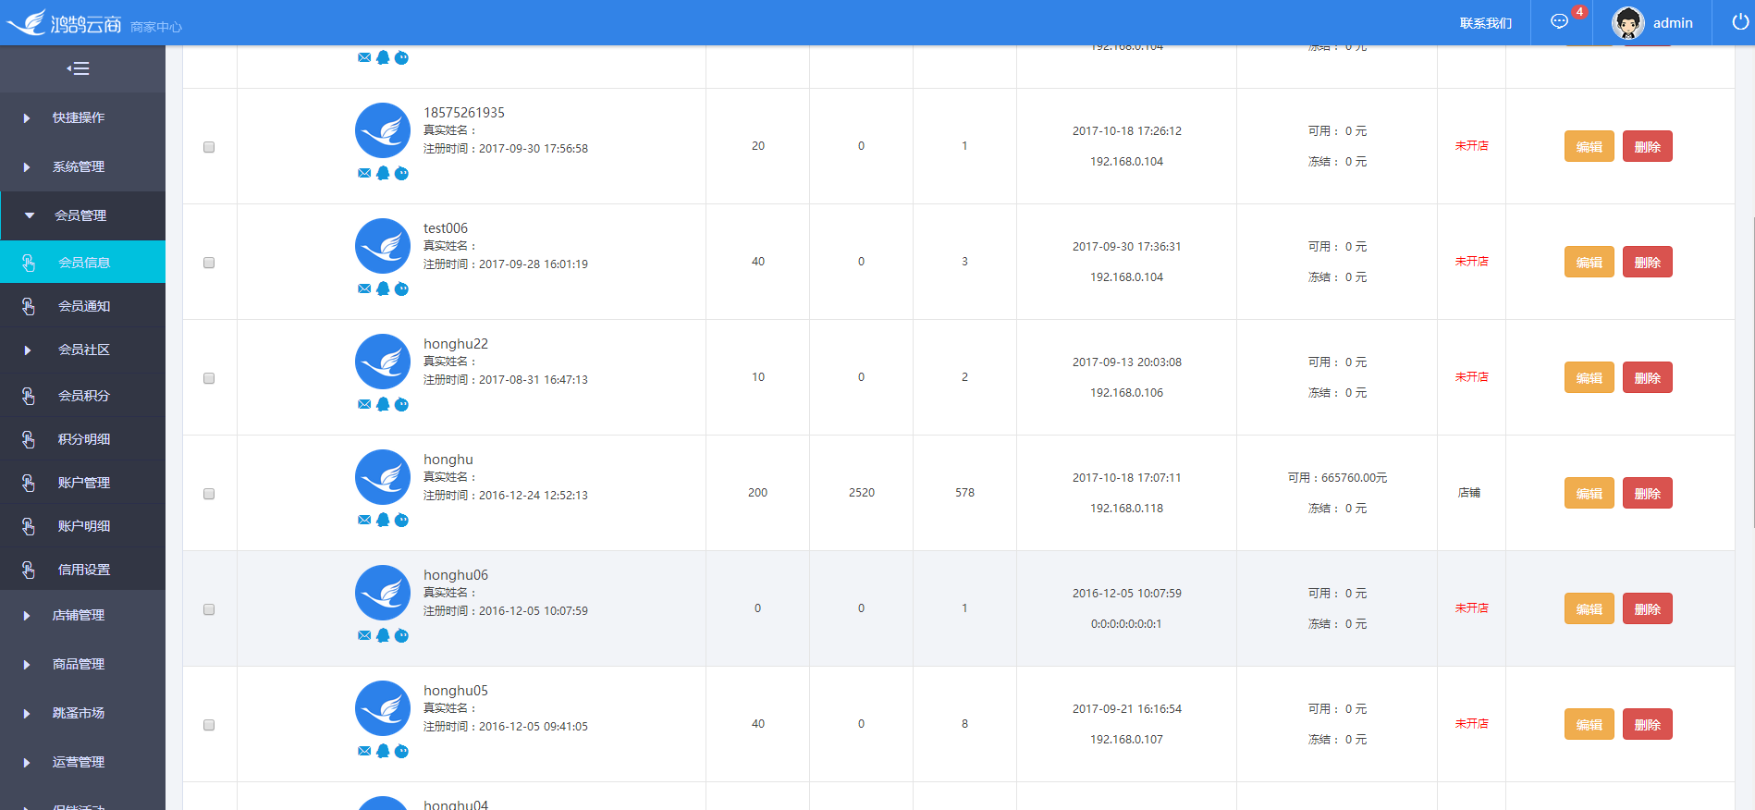Expand the 运营管理 sidebar menu
The width and height of the screenshot is (1755, 810).
pyautogui.click(x=82, y=762)
